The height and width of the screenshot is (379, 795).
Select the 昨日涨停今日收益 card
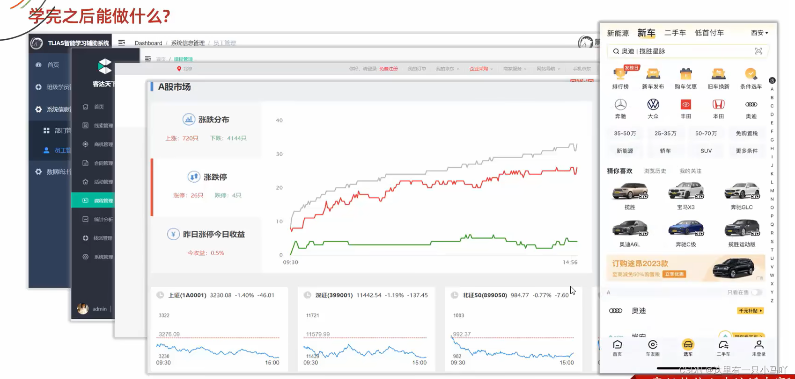[206, 244]
